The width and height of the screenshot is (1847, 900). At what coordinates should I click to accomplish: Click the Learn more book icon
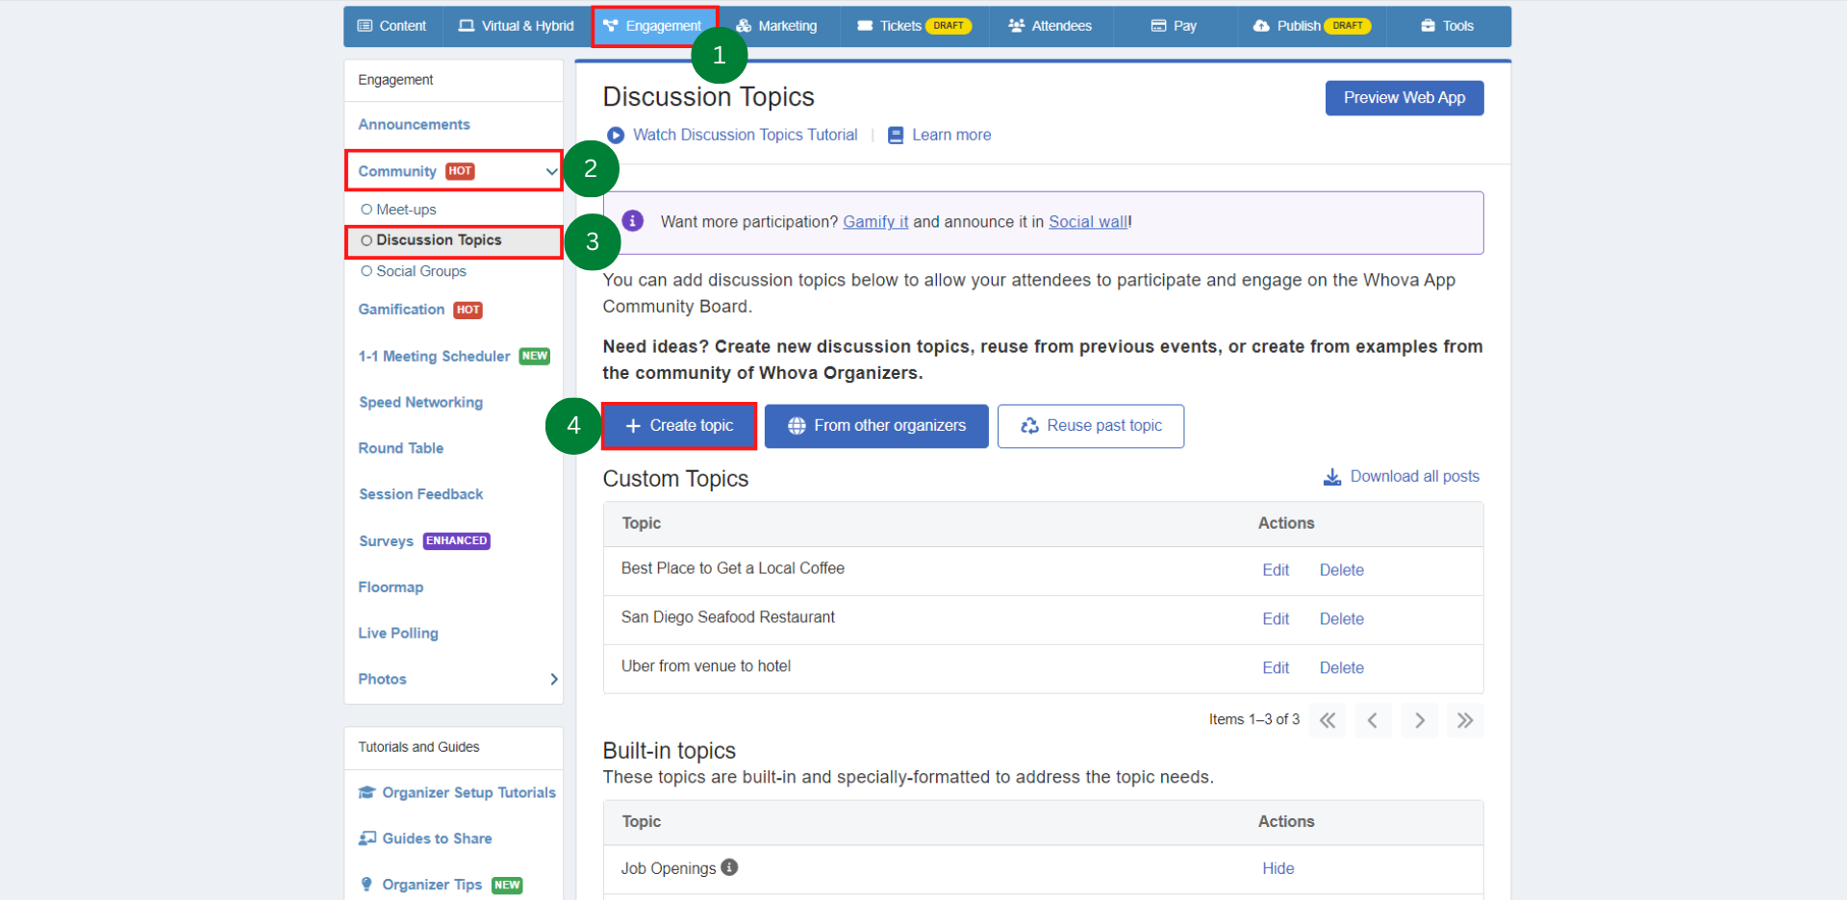896,136
